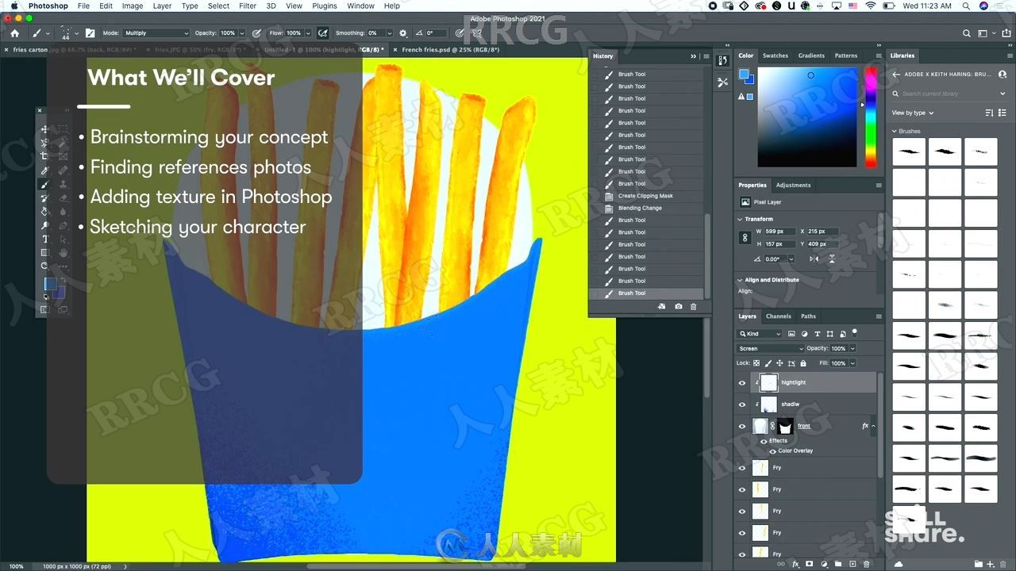Open the brush settings panel icon
The image size is (1016, 571).
click(90, 33)
